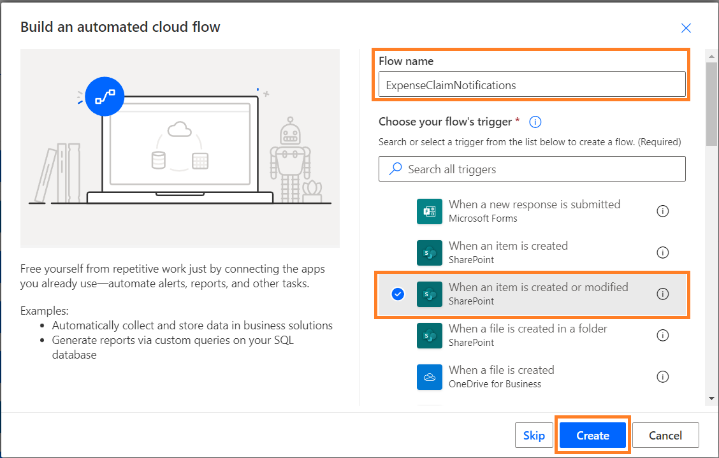This screenshot has width=719, height=458.
Task: Click the info circle beside 'Choose your flow's trigger'
Action: [534, 122]
